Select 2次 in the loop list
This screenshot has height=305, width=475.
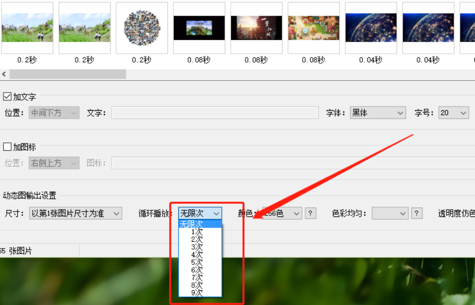click(x=200, y=239)
